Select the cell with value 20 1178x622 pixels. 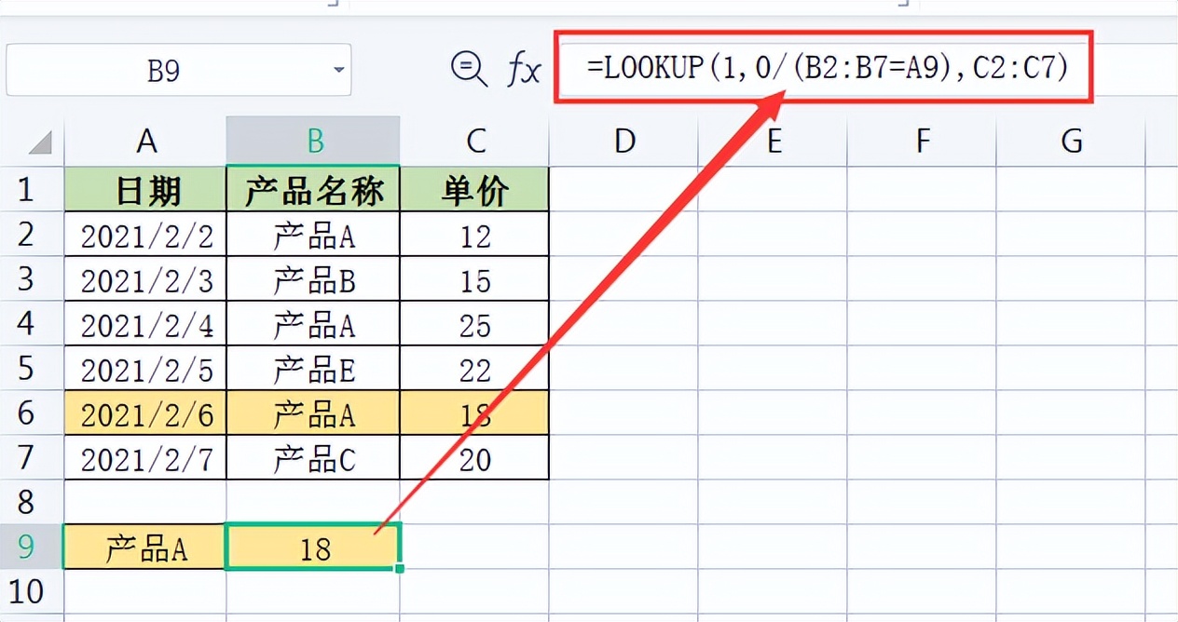[x=475, y=458]
